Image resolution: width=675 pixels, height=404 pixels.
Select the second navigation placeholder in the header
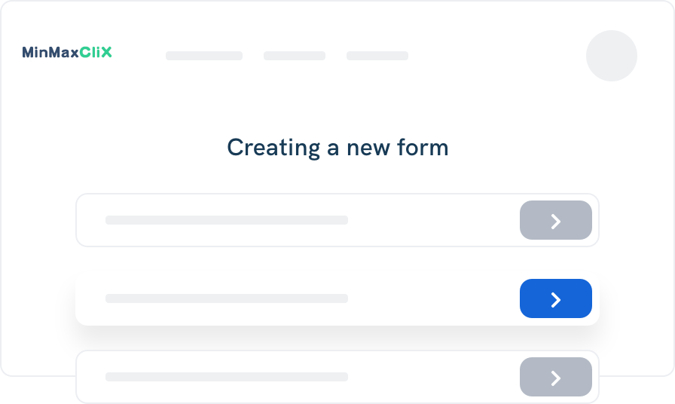294,56
